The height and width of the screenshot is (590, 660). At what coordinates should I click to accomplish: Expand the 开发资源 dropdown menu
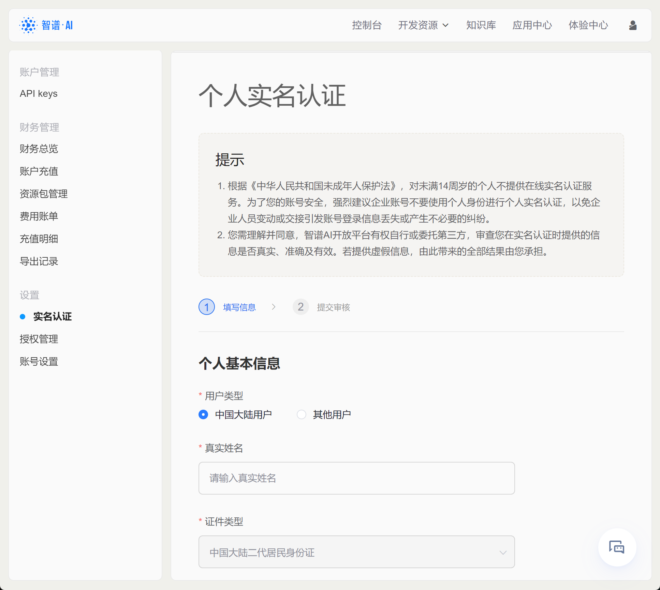423,25
